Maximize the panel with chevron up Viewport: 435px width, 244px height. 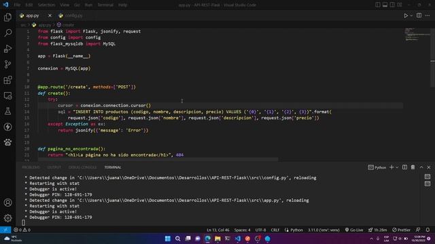click(421, 167)
